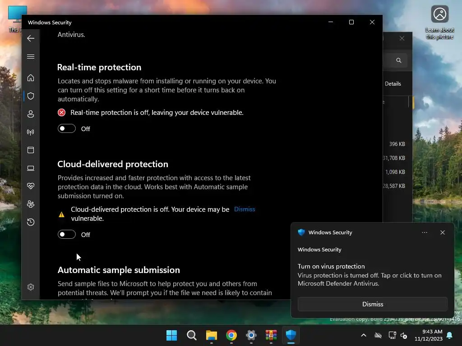Open WinRAR from taskbar
This screenshot has width=462, height=346.
pos(271,335)
